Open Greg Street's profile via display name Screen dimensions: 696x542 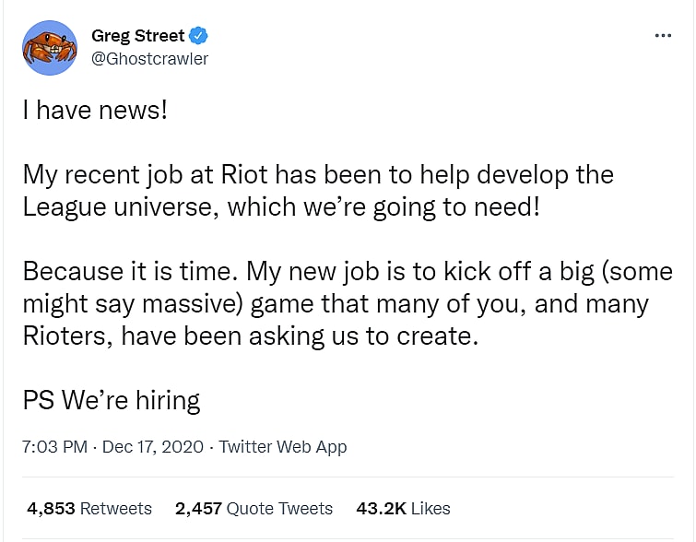137,37
